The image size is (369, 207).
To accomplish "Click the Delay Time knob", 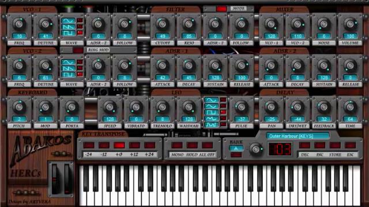I will tap(350, 107).
